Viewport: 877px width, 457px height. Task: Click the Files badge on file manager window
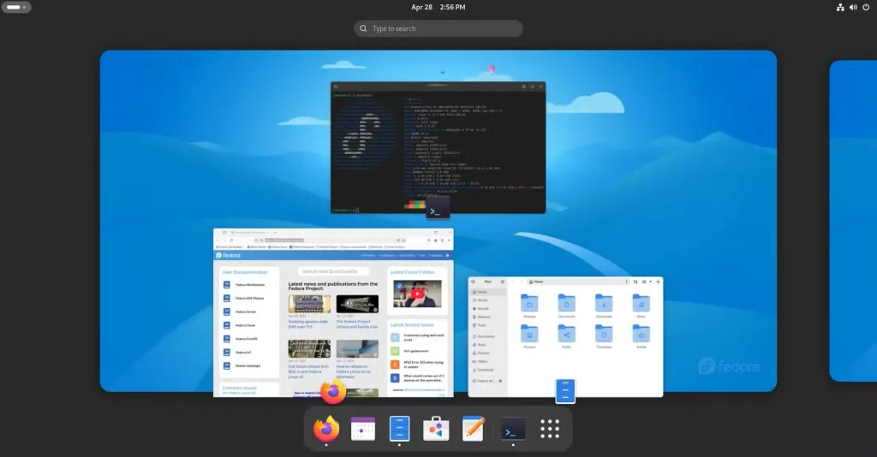(565, 392)
